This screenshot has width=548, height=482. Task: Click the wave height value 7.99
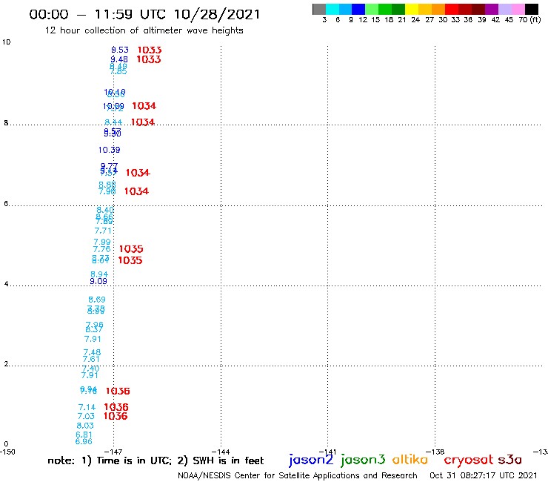point(102,242)
